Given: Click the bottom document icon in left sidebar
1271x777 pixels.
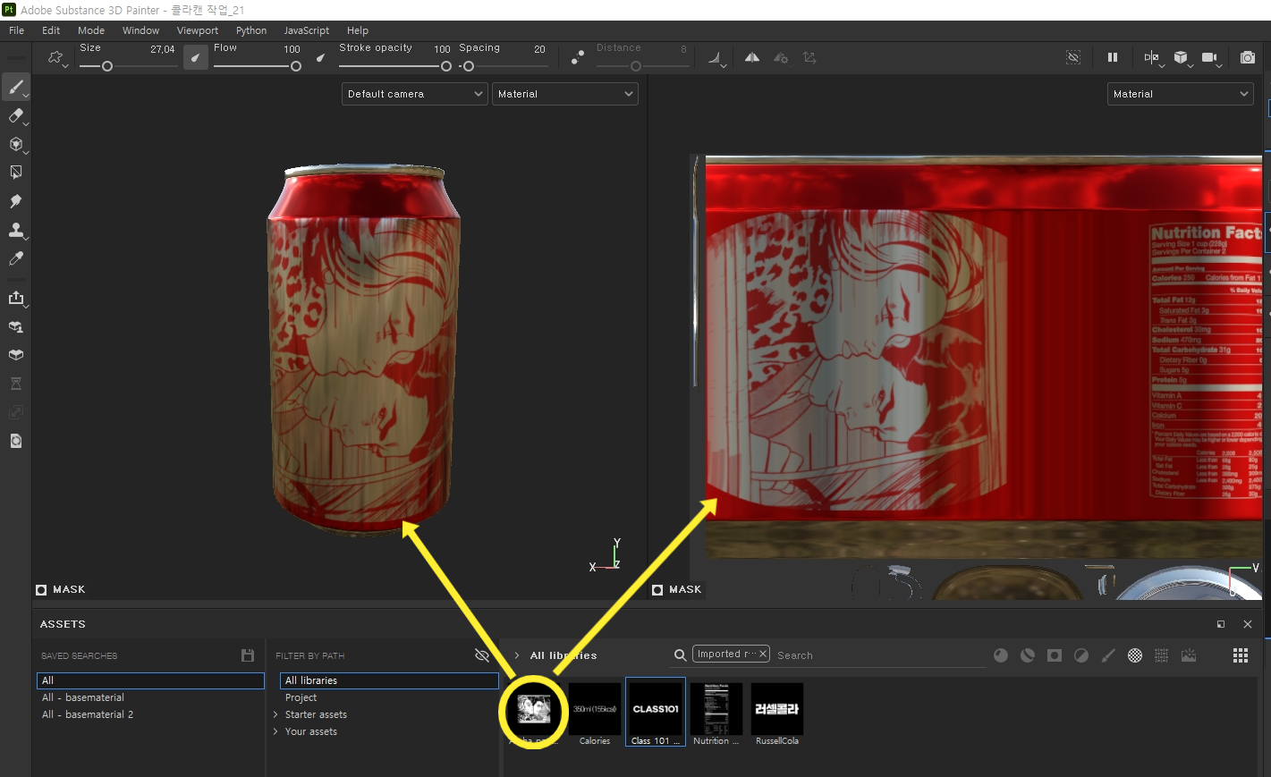Looking at the screenshot, I should (x=15, y=441).
